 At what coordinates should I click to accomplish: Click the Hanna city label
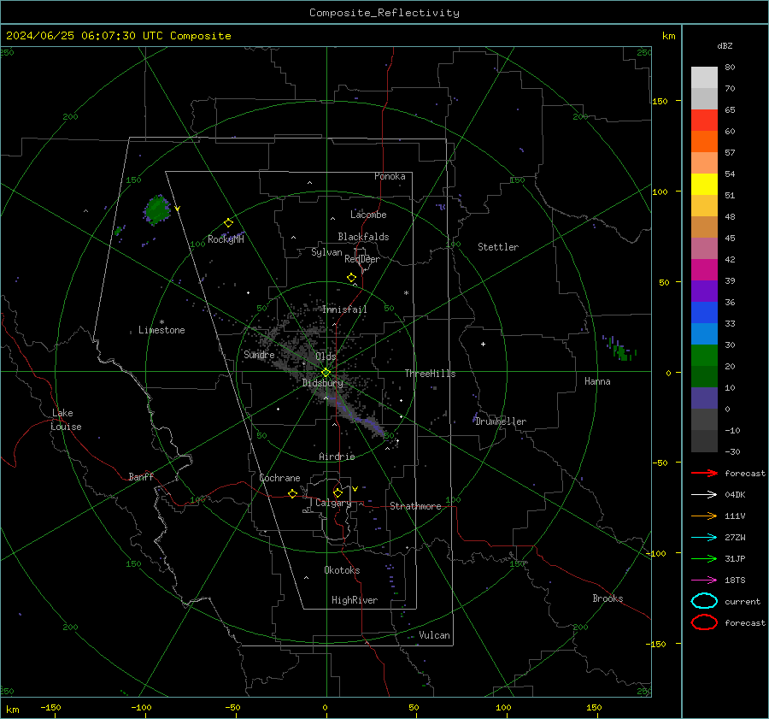(597, 381)
